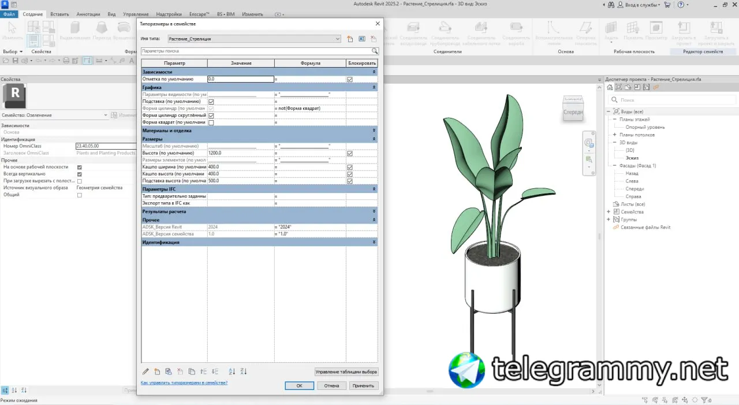Sort parameters ascending A to Z
The height and width of the screenshot is (405, 739).
(232, 371)
